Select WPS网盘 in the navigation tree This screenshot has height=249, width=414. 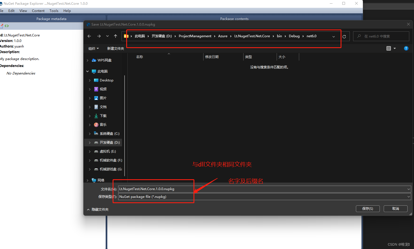tap(102, 60)
